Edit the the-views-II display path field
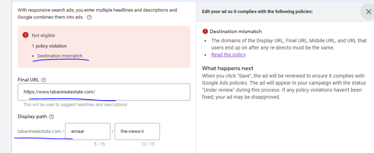The image size is (374, 153). [x=137, y=132]
